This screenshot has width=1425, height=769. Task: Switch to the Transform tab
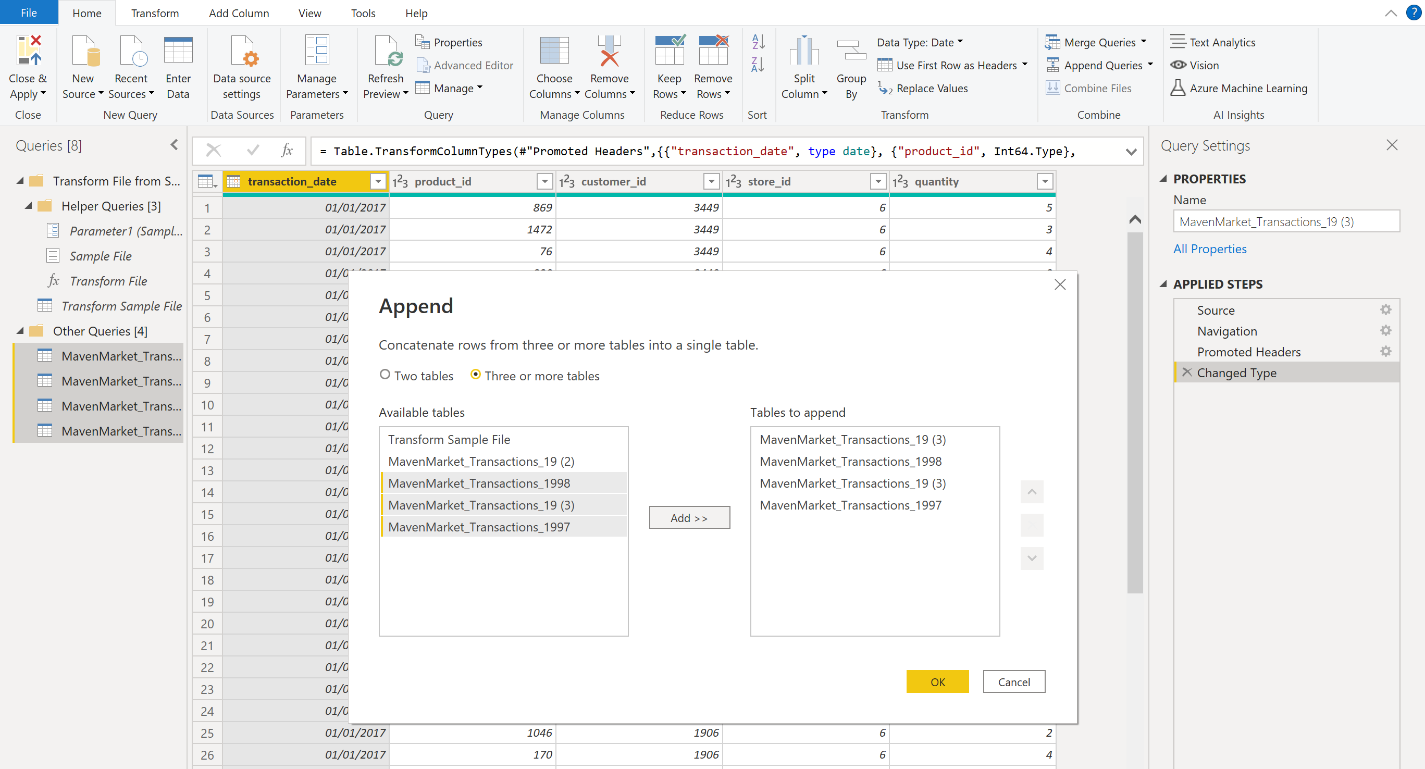point(155,13)
